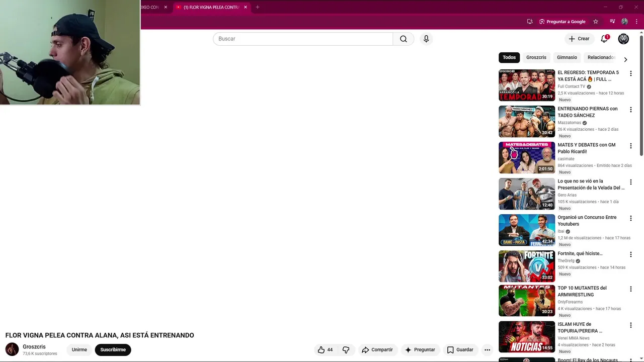The width and height of the screenshot is (644, 362).
Task: Click the cast/install icon in address bar
Action: point(530,22)
